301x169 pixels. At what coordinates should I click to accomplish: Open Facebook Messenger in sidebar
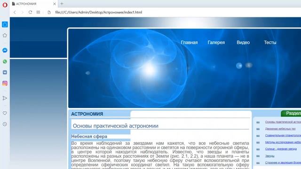(5, 50)
